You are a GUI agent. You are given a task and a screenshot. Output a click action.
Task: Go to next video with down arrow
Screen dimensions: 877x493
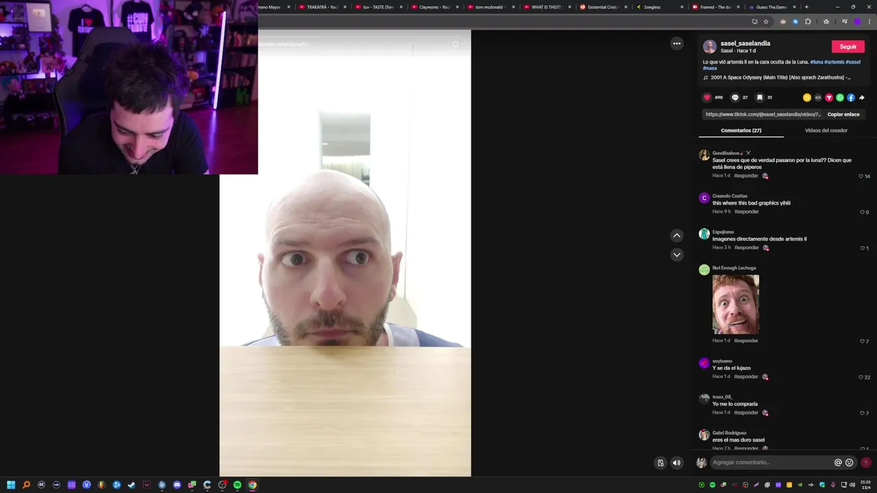point(677,255)
